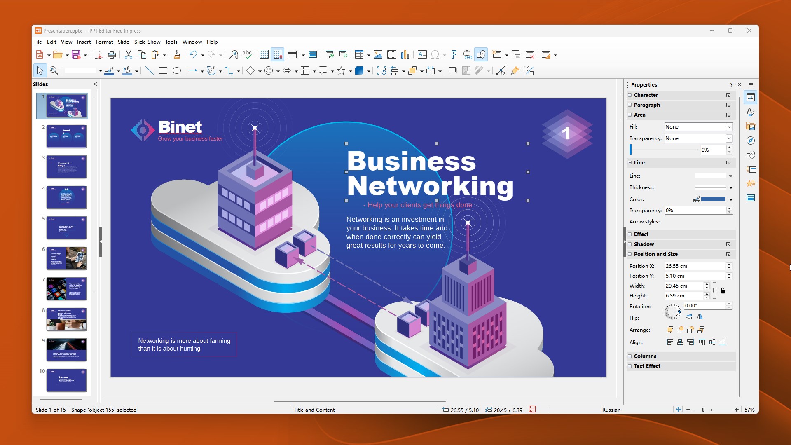The width and height of the screenshot is (791, 445).
Task: Toggle the Snap to Grid button
Action: pos(278,55)
